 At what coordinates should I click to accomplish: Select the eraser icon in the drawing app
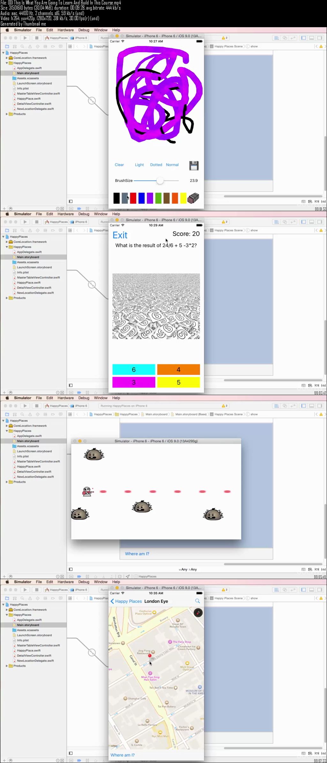coord(193,198)
